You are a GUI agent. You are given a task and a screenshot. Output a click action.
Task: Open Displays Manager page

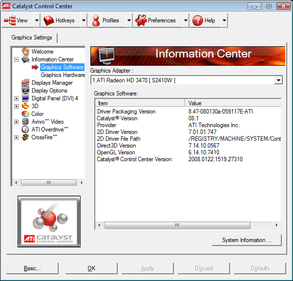click(x=52, y=83)
